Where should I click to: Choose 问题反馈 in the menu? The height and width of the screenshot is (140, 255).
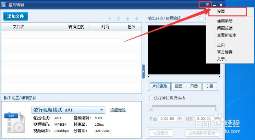224,28
